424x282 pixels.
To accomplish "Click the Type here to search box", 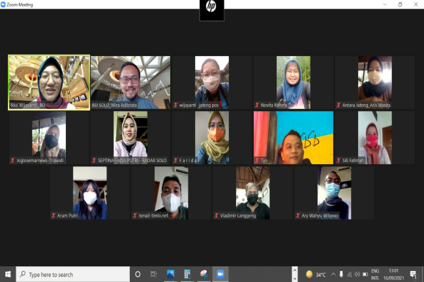I will tap(73, 274).
